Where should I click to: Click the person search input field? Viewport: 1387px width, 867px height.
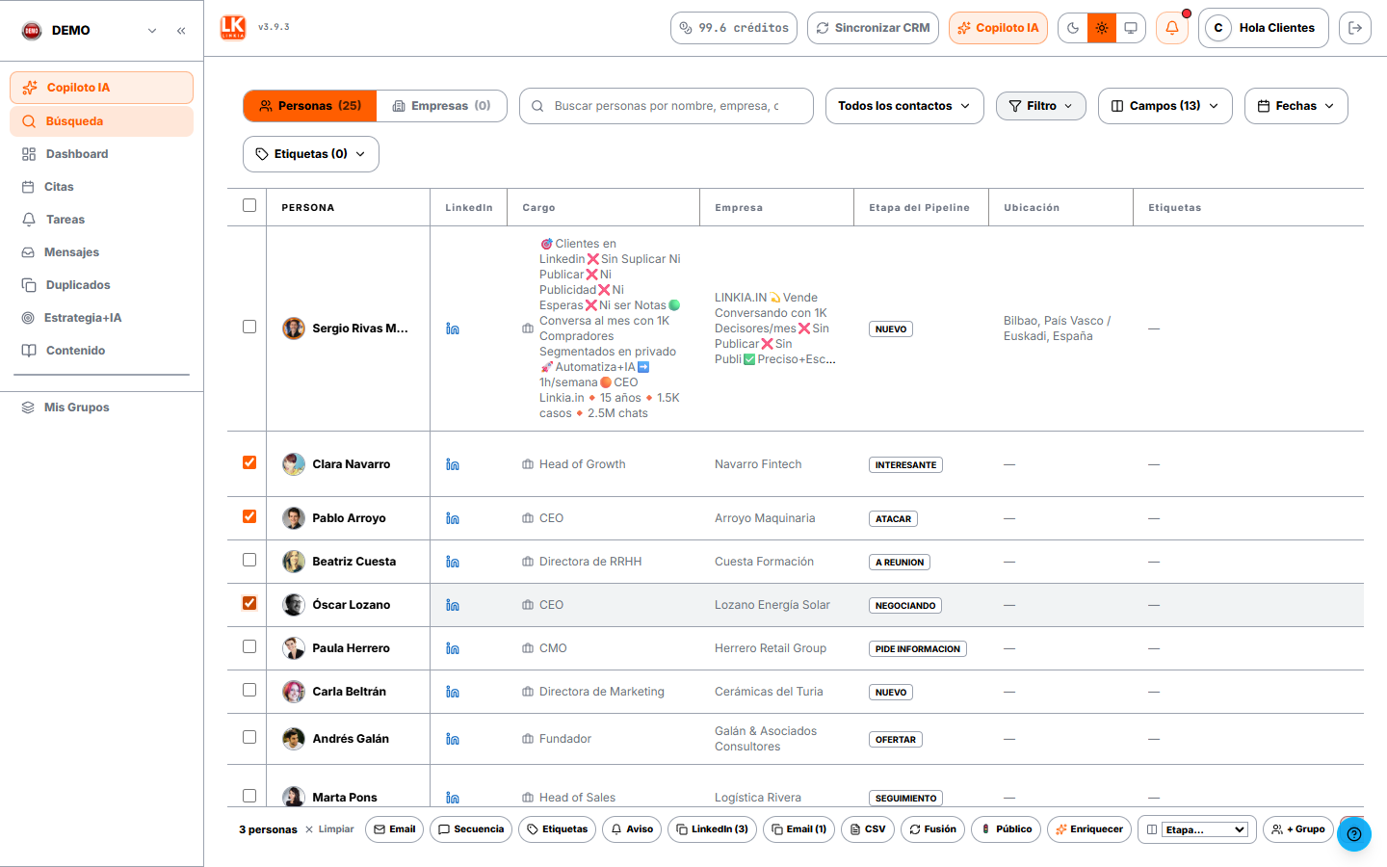pyautogui.click(x=667, y=106)
